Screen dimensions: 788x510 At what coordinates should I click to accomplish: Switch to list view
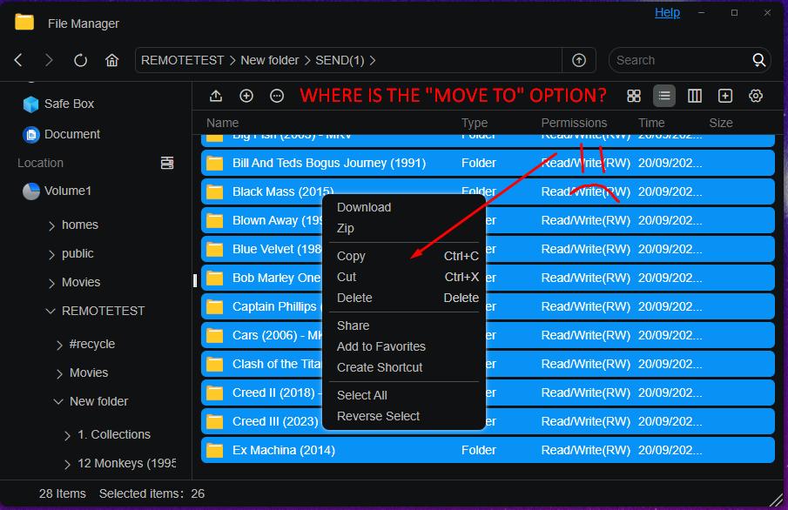[x=663, y=96]
